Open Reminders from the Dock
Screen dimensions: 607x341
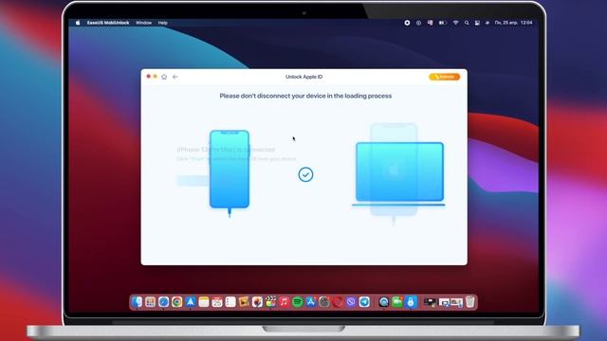[x=230, y=302]
